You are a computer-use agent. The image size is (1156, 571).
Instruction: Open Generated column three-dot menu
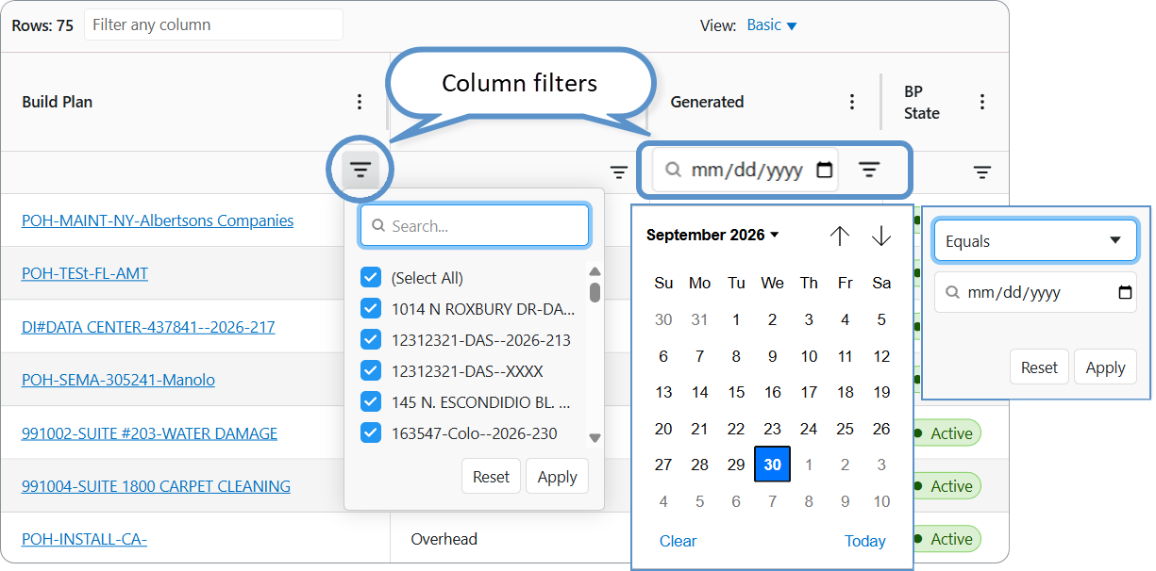(852, 102)
